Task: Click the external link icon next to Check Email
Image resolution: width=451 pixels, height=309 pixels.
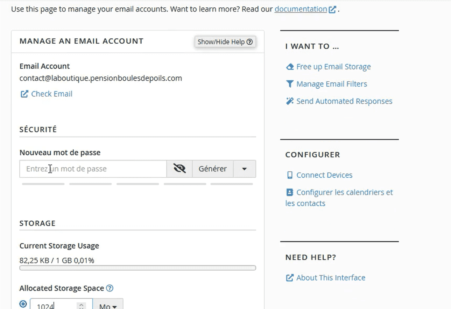Action: point(24,94)
